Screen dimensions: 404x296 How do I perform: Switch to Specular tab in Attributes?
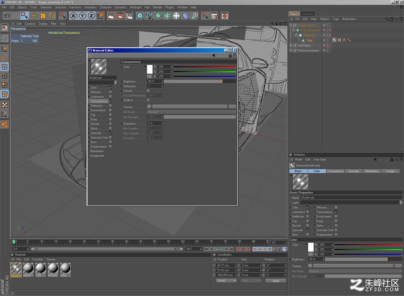[x=353, y=171]
